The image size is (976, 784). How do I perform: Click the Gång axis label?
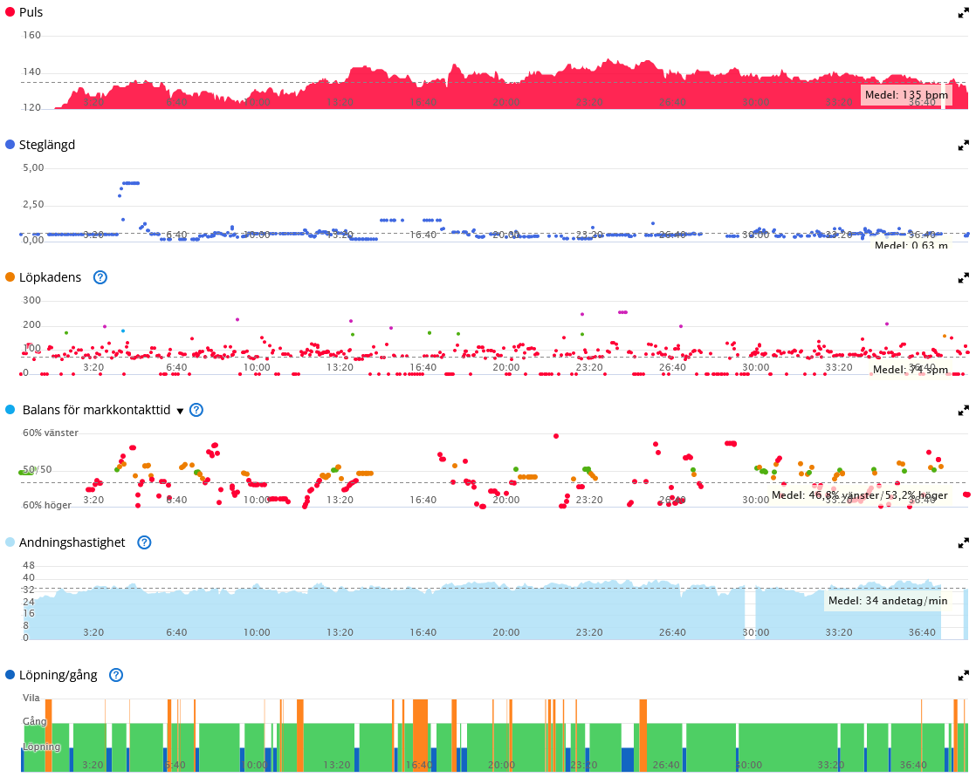click(35, 721)
